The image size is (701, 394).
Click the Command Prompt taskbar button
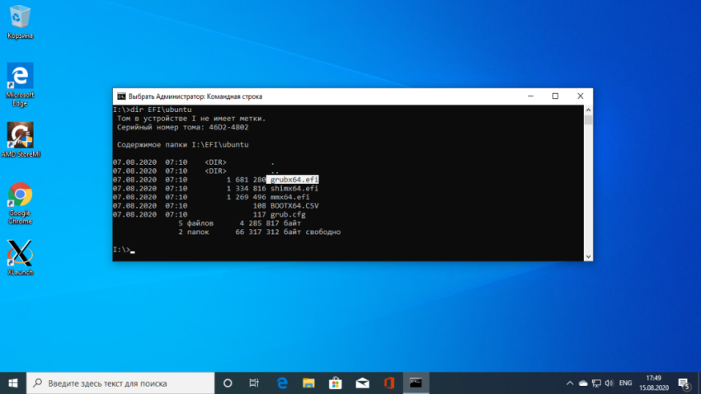click(x=418, y=383)
